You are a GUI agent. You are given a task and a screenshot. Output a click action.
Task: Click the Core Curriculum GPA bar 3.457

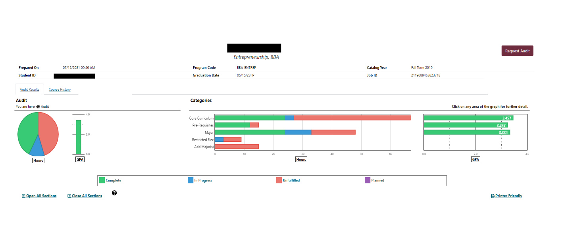pyautogui.click(x=468, y=118)
